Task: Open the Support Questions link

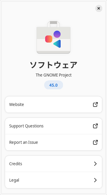Action: pos(53,126)
